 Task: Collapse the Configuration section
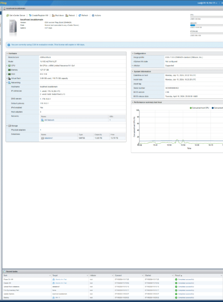click(132, 53)
